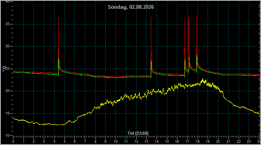Select the 20 degree label on the y-axis
Image resolution: width=261 pixels, height=145 pixels.
7,91
